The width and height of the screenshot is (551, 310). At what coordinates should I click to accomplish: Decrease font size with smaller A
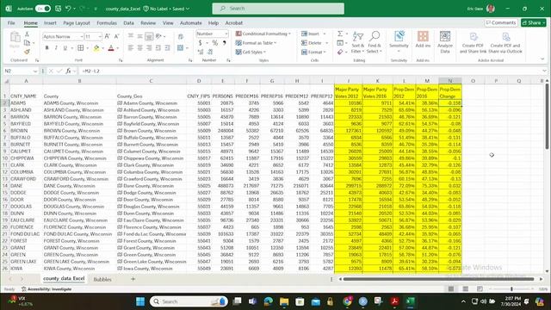coord(117,36)
